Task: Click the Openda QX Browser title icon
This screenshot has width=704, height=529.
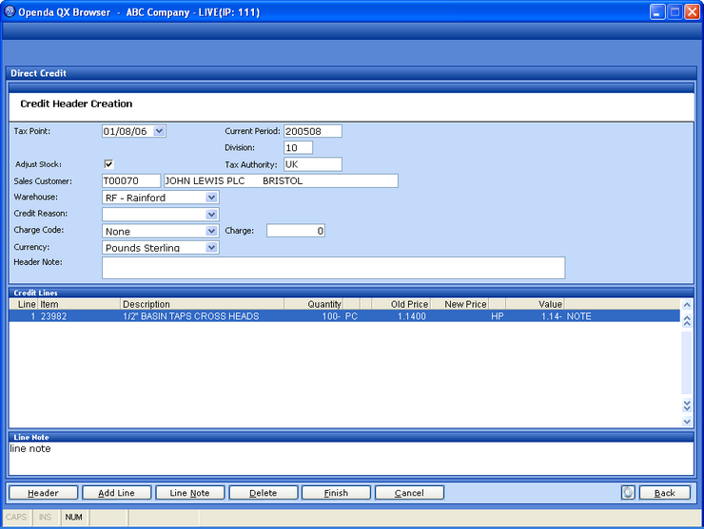Action: [x=10, y=11]
